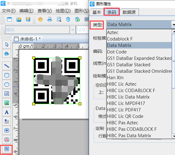The image size is (175, 155).
Task: Click the rotate/redo arrow tool
Action: click(7, 54)
